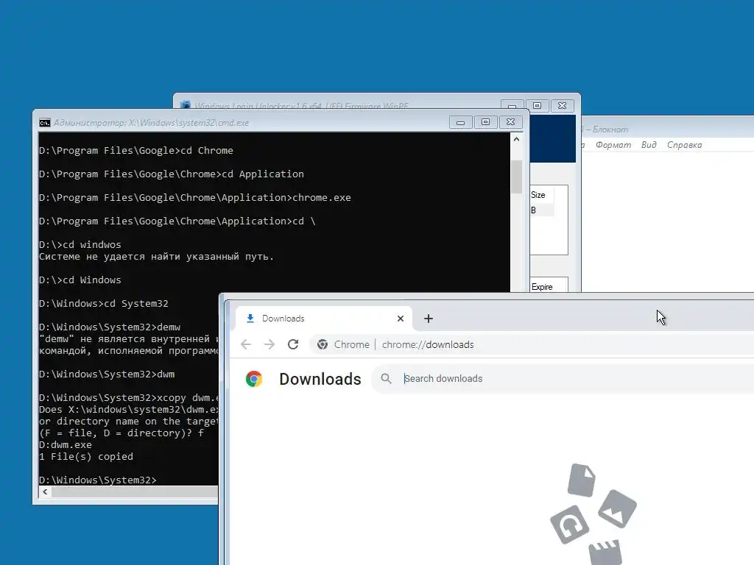Screen dimensions: 754x565
Task: Minimize the Windows Login Unlocker window
Action: click(x=512, y=106)
